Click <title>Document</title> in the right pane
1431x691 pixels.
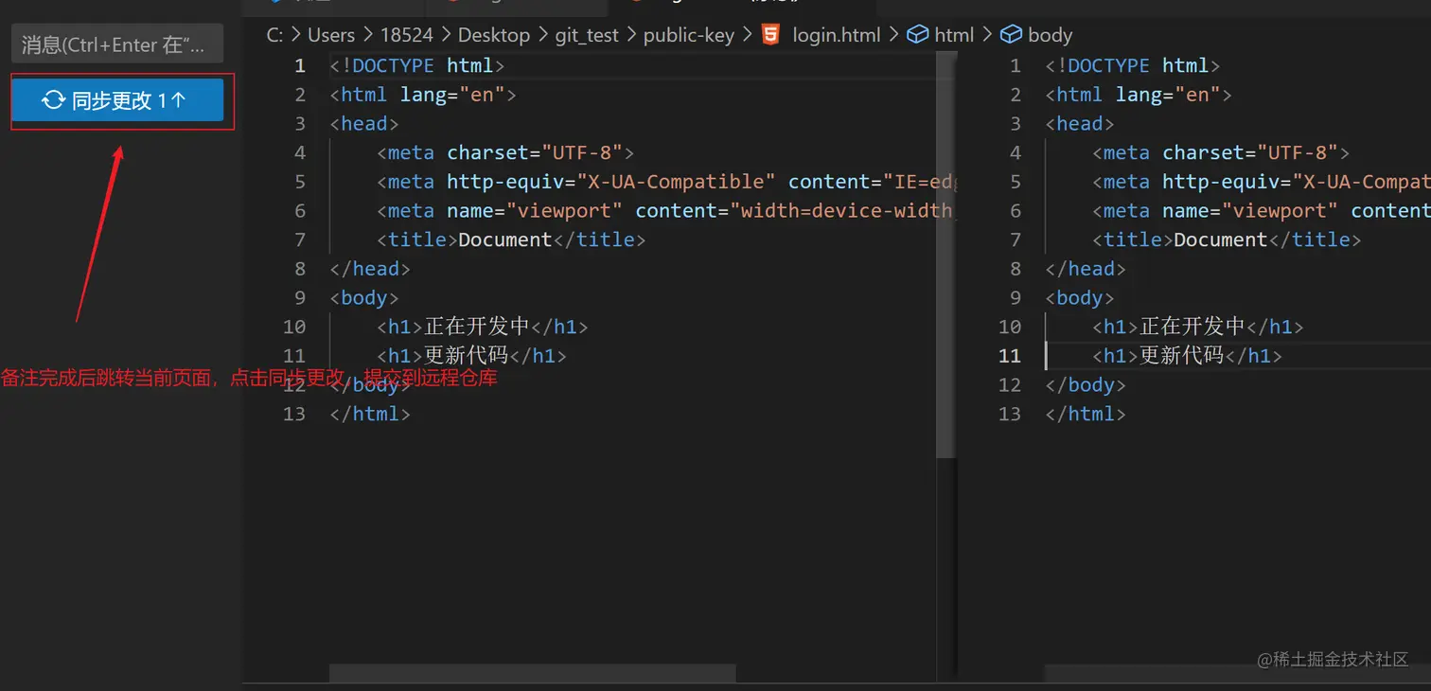coord(1227,239)
